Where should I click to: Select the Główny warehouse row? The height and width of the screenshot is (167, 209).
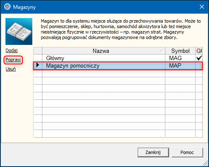pos(118,58)
